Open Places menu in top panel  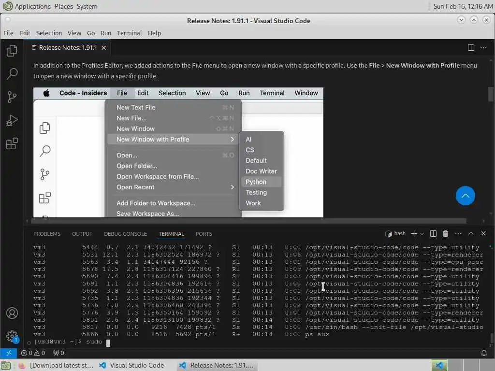tap(63, 6)
